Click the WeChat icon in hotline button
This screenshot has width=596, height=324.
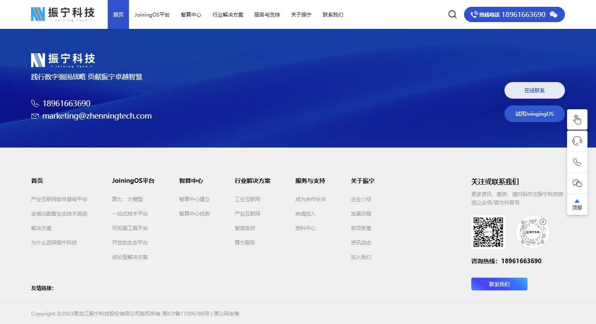(x=553, y=14)
